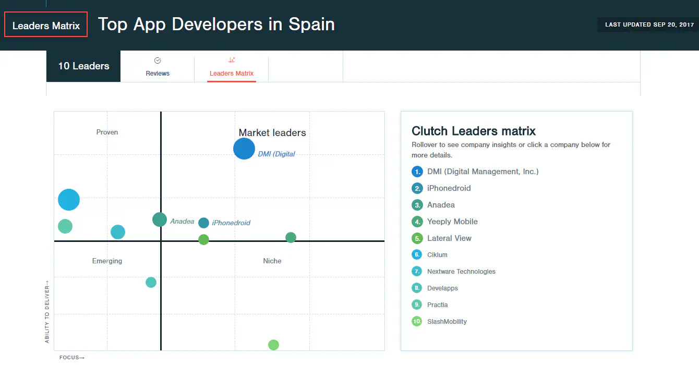Click the Anadea bubble on the matrix
The image size is (699, 365).
(x=159, y=220)
